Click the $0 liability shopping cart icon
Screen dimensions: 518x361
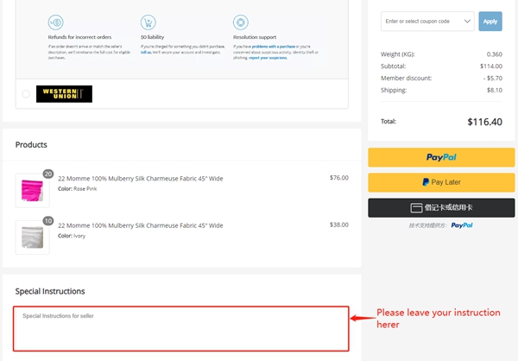pyautogui.click(x=148, y=22)
